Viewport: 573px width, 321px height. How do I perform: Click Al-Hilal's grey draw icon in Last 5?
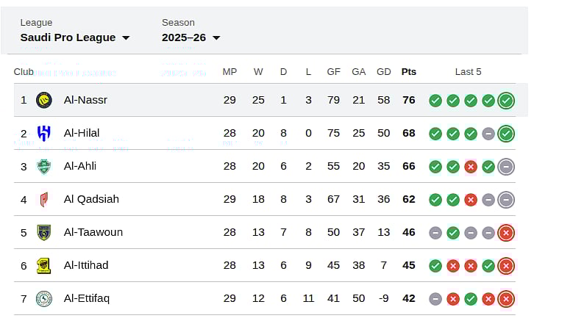pos(488,134)
